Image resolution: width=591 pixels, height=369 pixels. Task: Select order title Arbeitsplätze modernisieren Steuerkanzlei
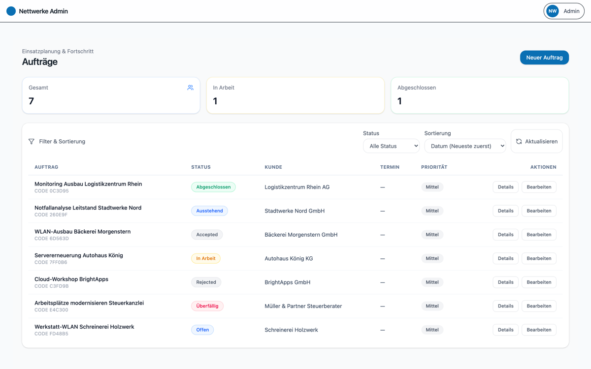[89, 303]
